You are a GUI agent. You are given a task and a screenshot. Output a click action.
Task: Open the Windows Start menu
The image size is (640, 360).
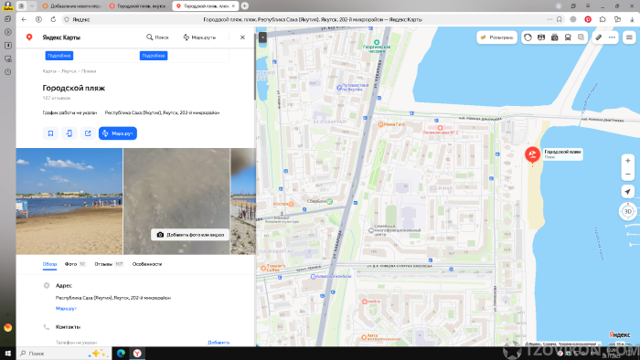[x=7, y=354]
